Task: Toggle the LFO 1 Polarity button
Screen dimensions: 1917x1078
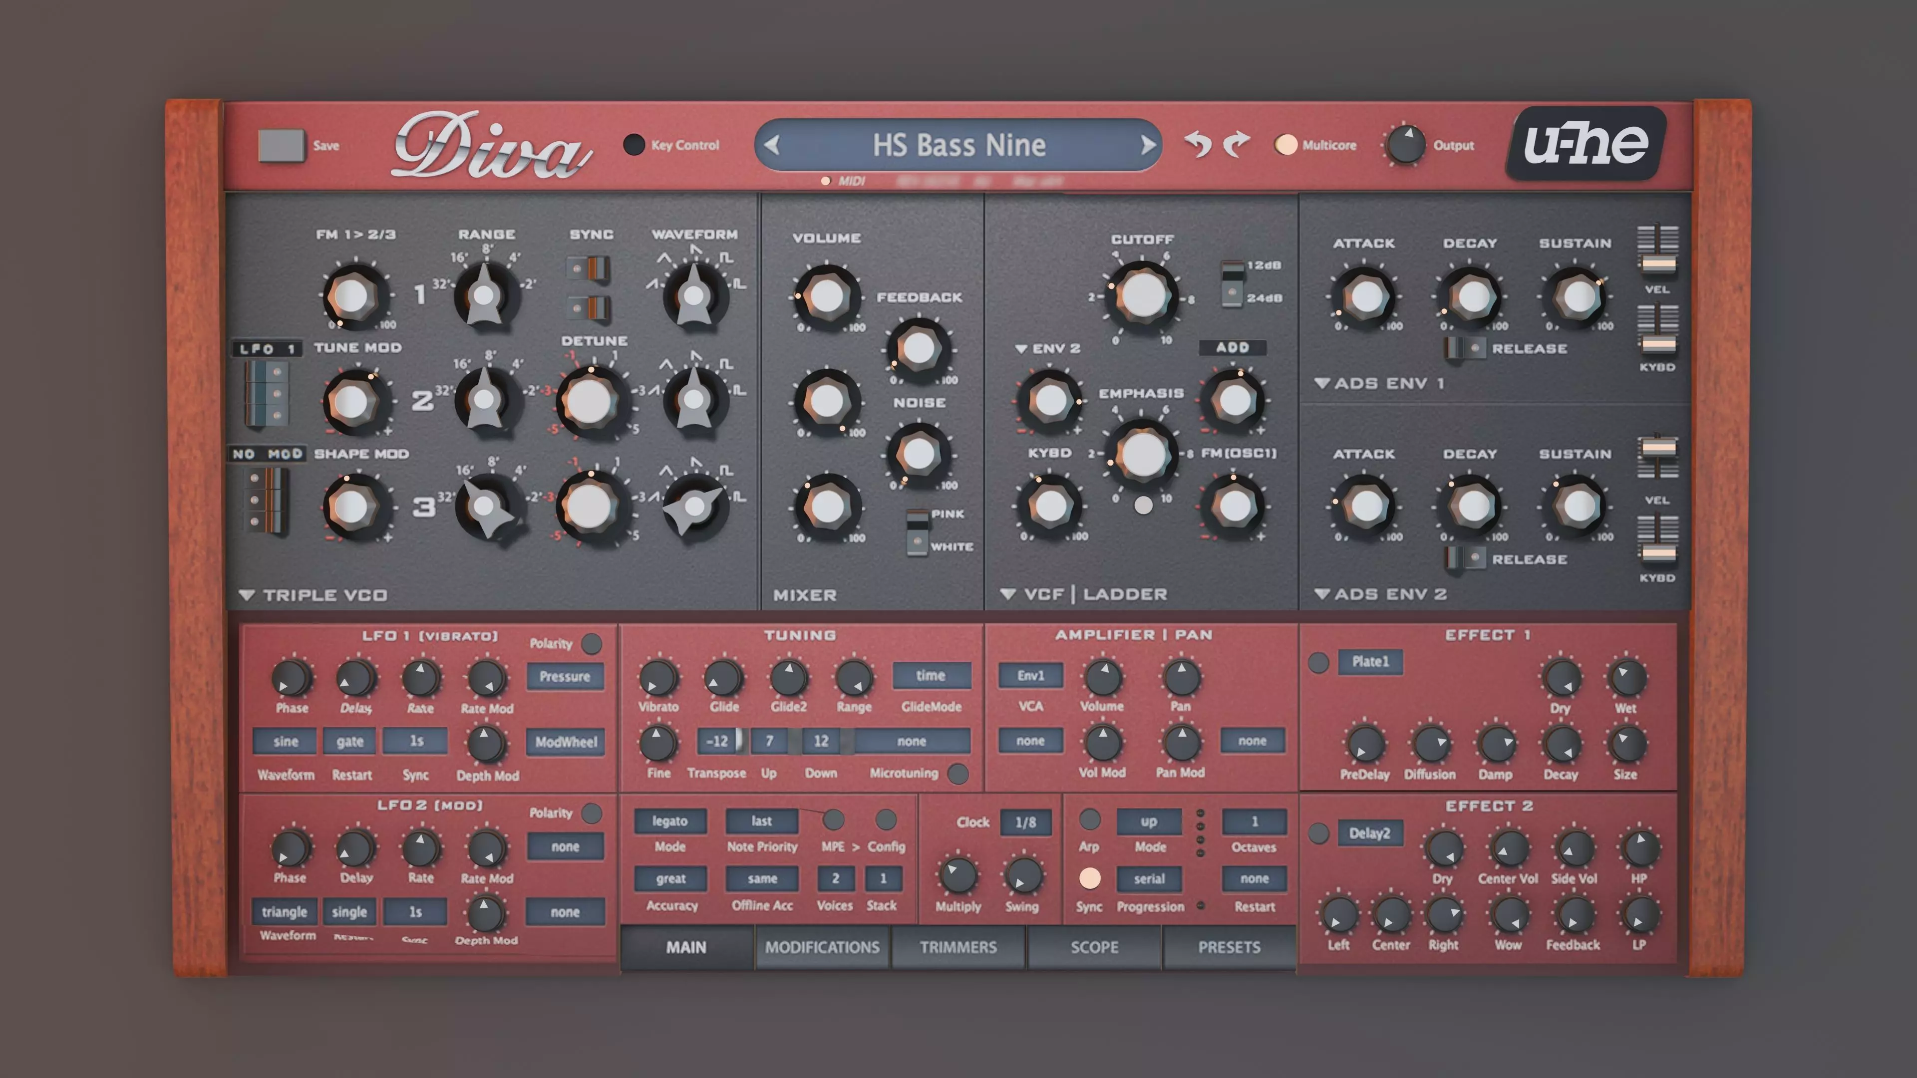Action: (x=592, y=643)
